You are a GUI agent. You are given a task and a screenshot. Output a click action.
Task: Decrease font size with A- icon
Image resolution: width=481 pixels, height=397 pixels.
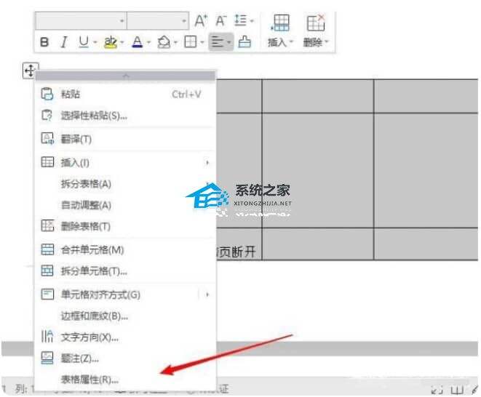coord(220,21)
